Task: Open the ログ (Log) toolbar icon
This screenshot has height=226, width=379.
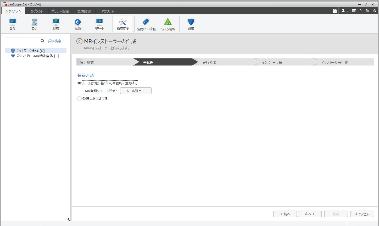Action: (x=34, y=24)
